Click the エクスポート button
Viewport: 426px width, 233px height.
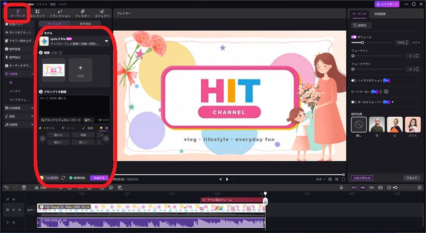tap(387, 4)
